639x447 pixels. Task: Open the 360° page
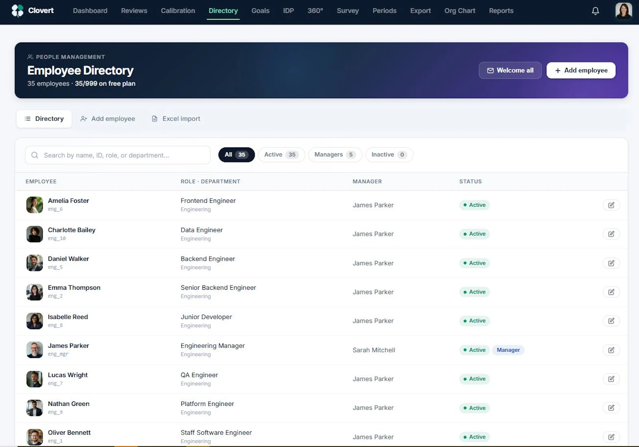[315, 11]
